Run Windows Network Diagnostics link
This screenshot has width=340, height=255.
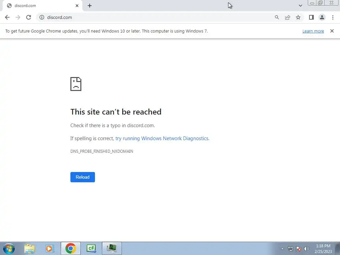coord(162,138)
